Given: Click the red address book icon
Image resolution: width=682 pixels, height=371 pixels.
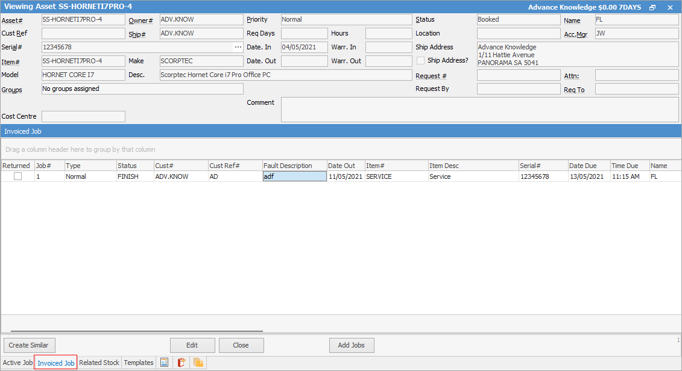Looking at the screenshot, I should (x=181, y=362).
